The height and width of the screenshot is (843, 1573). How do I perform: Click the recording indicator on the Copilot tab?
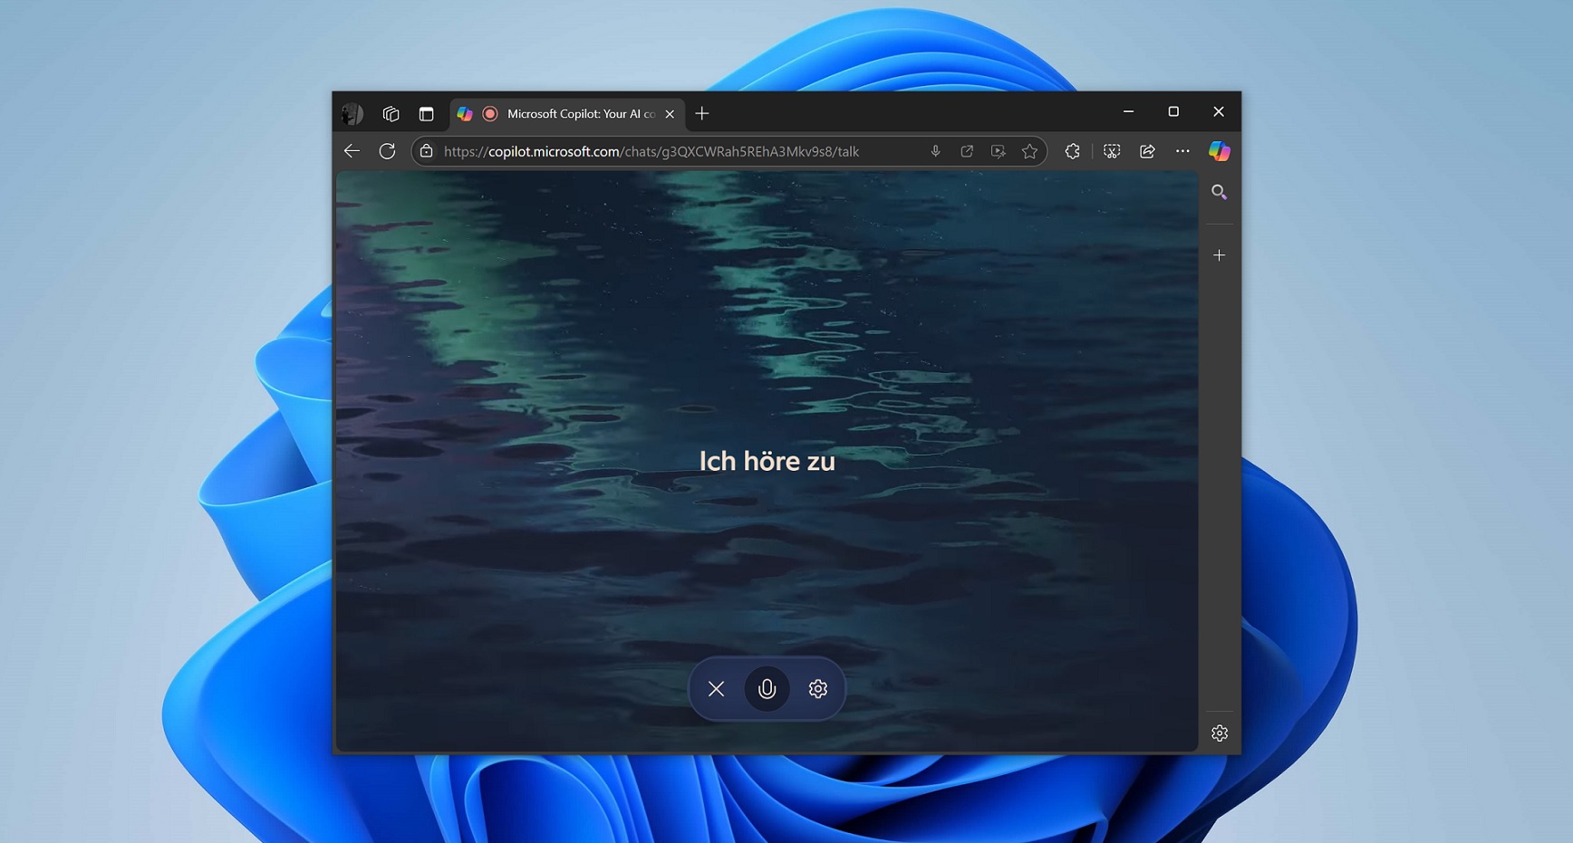(489, 113)
